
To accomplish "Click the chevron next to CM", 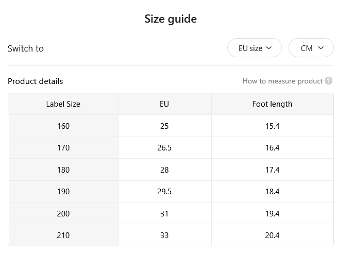I will (x=321, y=48).
